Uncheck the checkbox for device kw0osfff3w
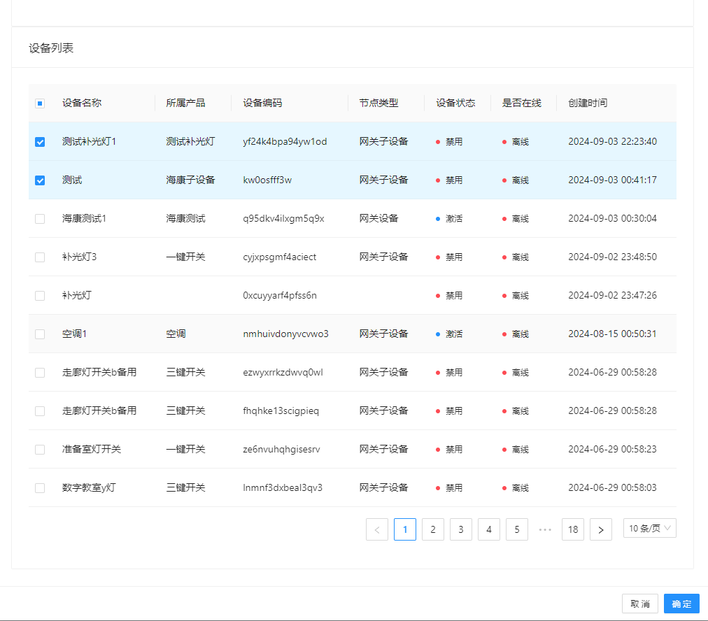 40,180
